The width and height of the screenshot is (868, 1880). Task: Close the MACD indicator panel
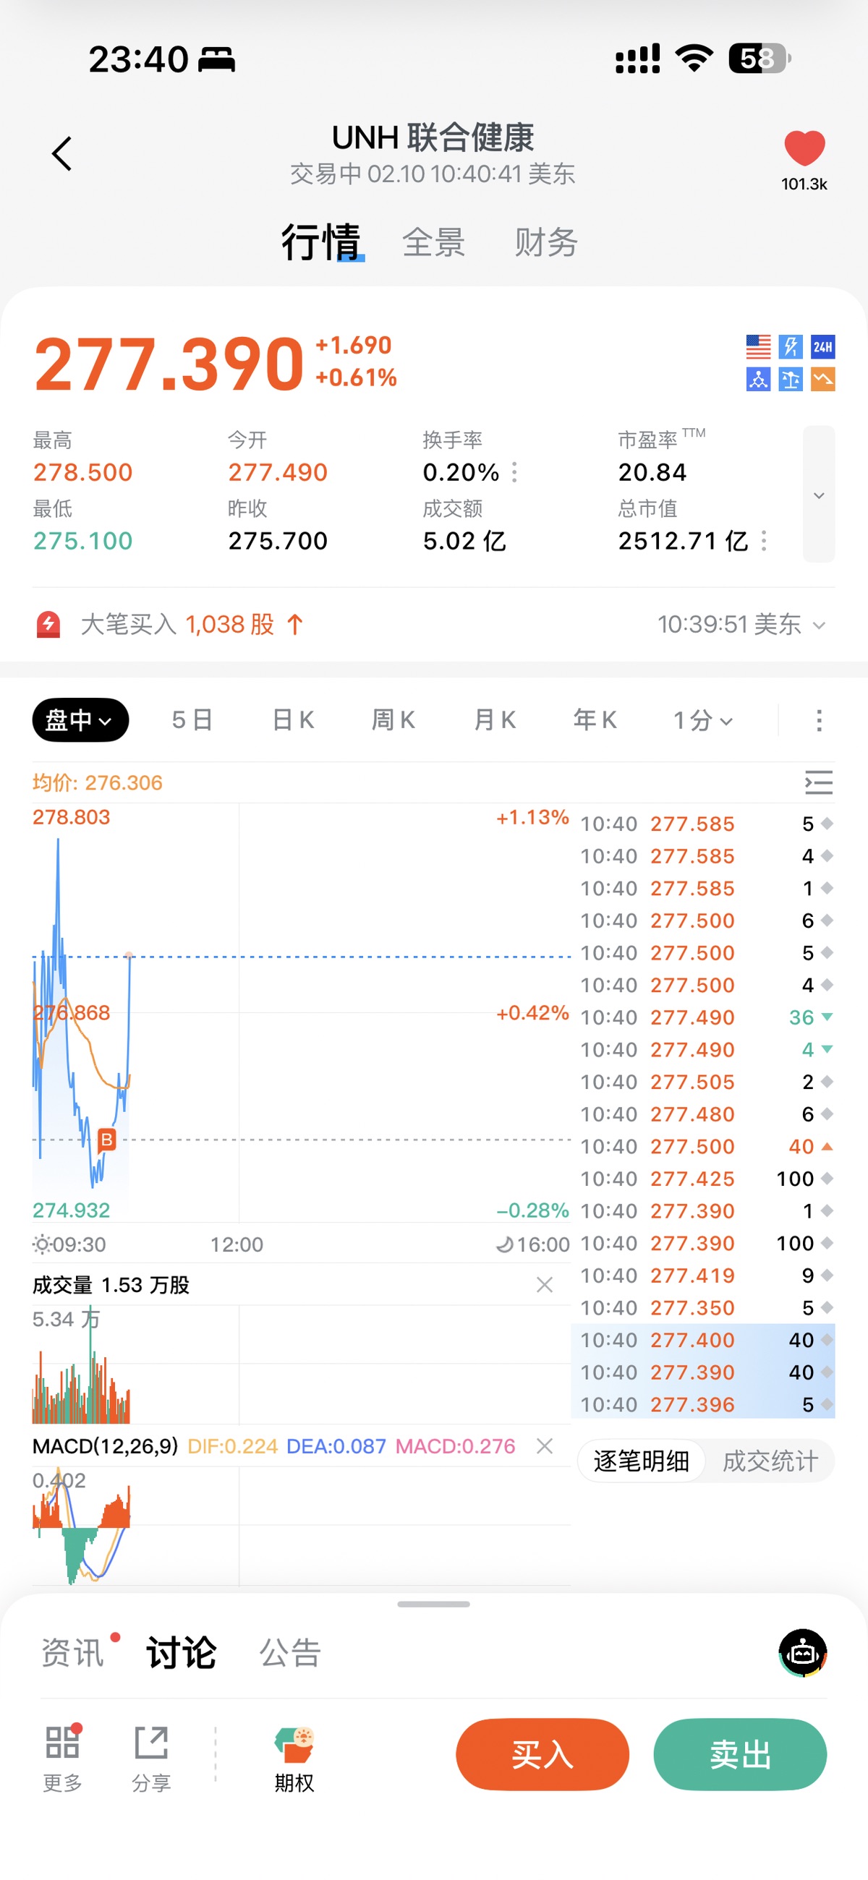(x=544, y=1445)
